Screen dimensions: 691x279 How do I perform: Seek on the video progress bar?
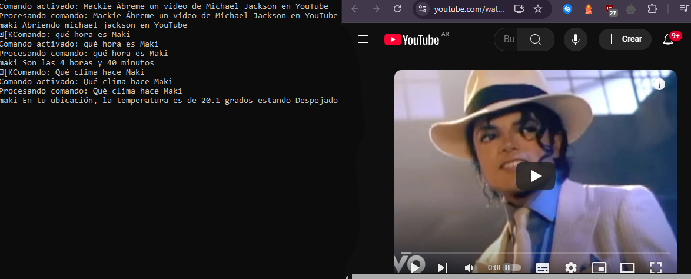536,253
